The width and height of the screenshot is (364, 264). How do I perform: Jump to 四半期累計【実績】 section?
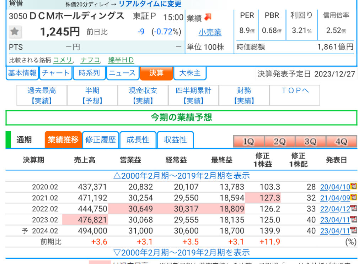click(194, 95)
